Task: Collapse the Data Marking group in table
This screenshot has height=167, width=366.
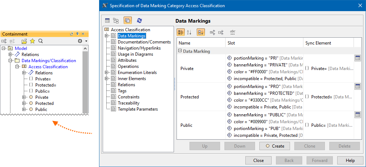Action: pyautogui.click(x=180, y=51)
